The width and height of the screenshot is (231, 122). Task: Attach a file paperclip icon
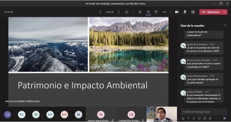pos(194,118)
